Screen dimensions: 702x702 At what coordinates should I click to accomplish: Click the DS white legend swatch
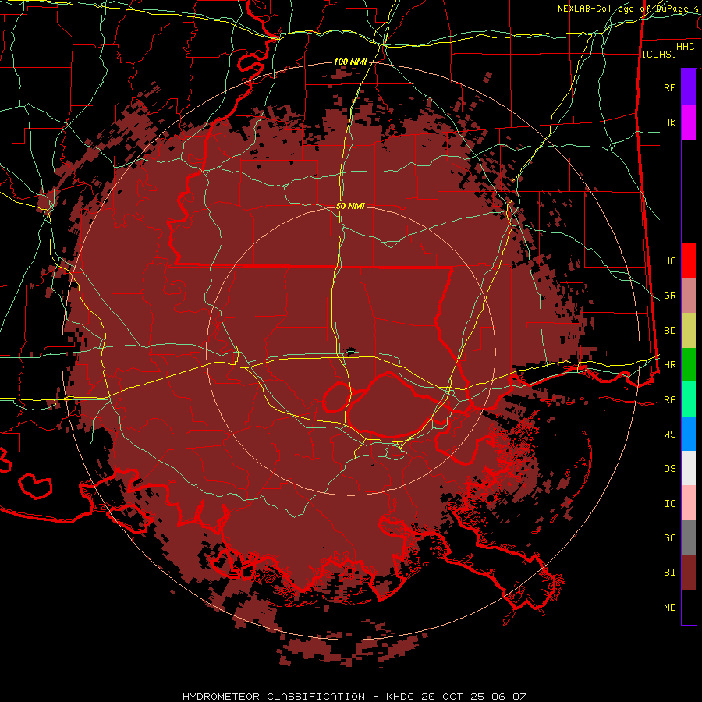pyautogui.click(x=689, y=468)
